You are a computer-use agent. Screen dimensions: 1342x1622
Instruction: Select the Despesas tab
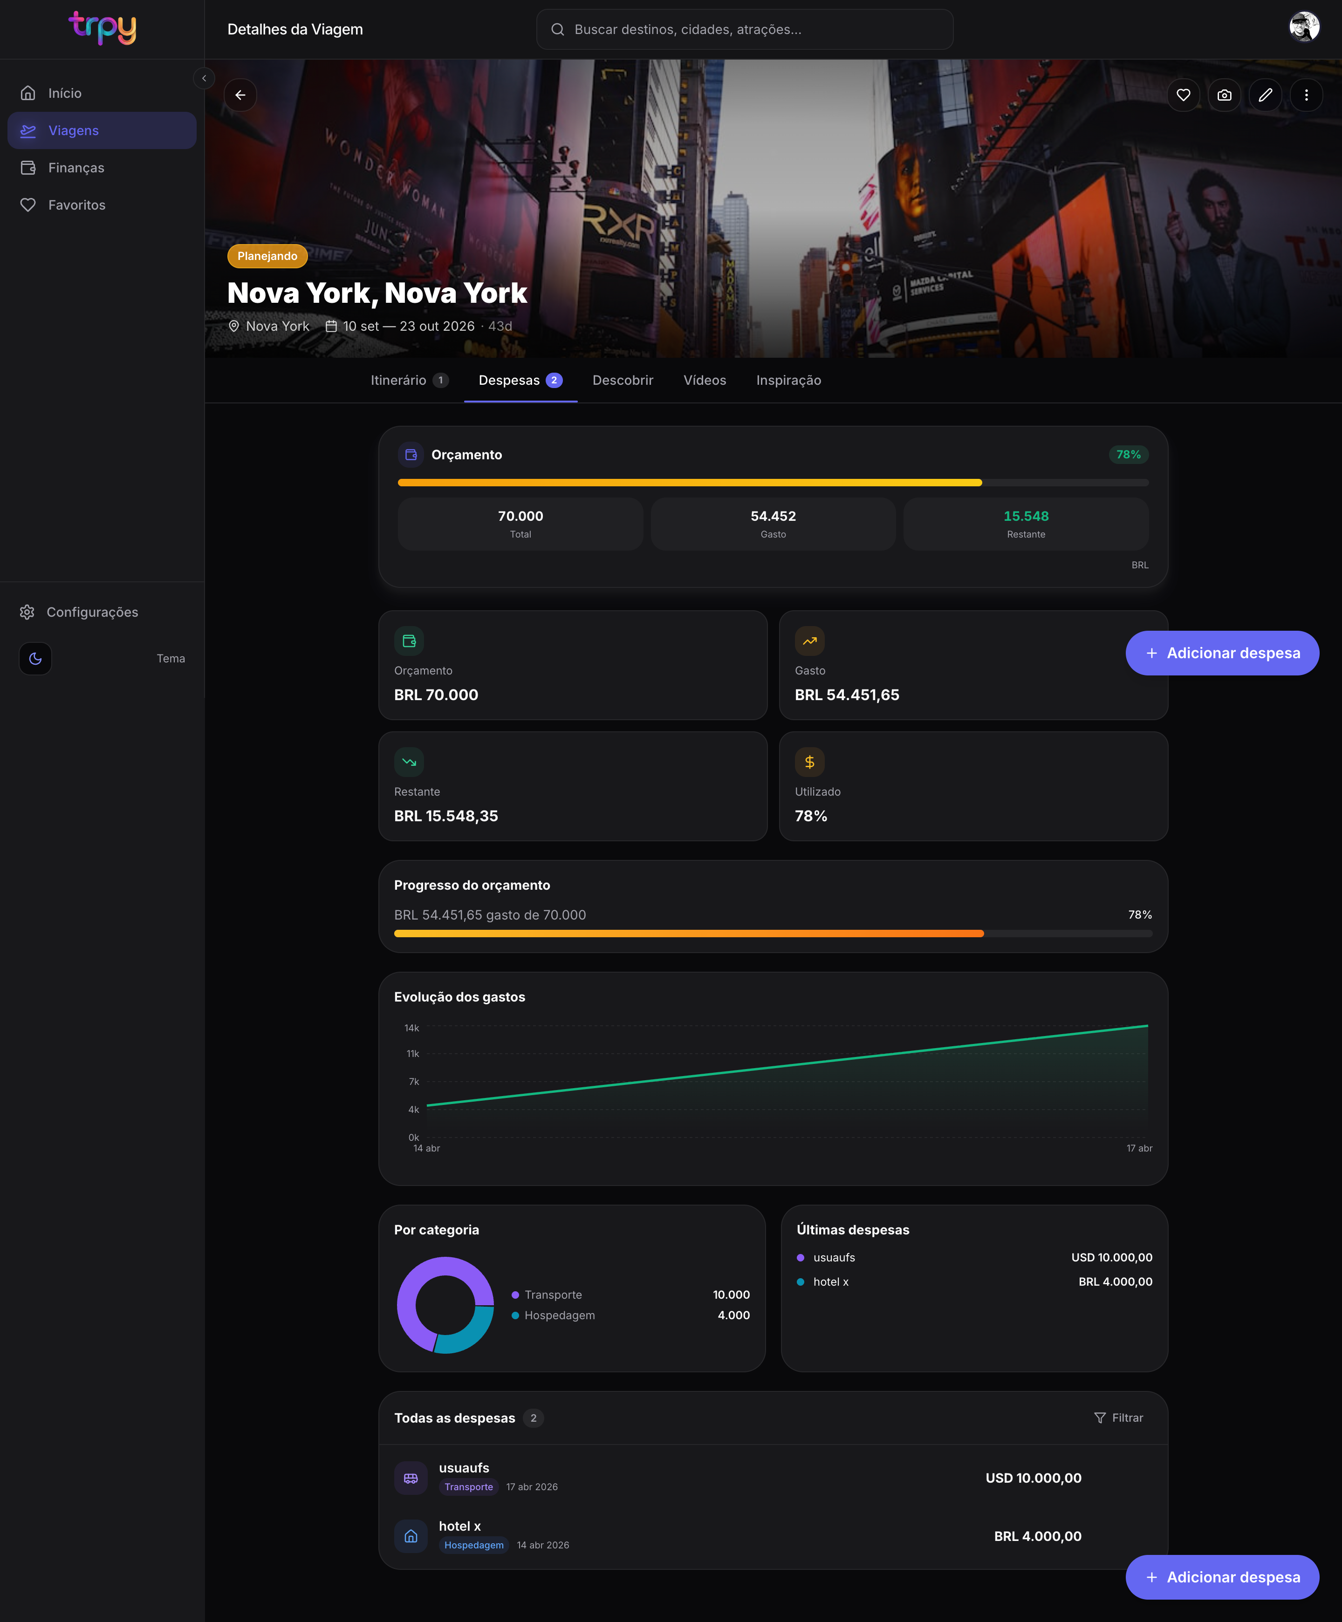click(521, 380)
